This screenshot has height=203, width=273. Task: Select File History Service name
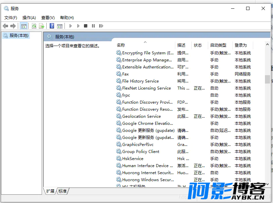[x=140, y=81]
